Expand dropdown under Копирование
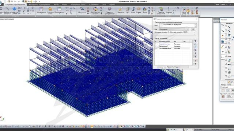The height and width of the screenshot is (131, 234). [41, 14]
